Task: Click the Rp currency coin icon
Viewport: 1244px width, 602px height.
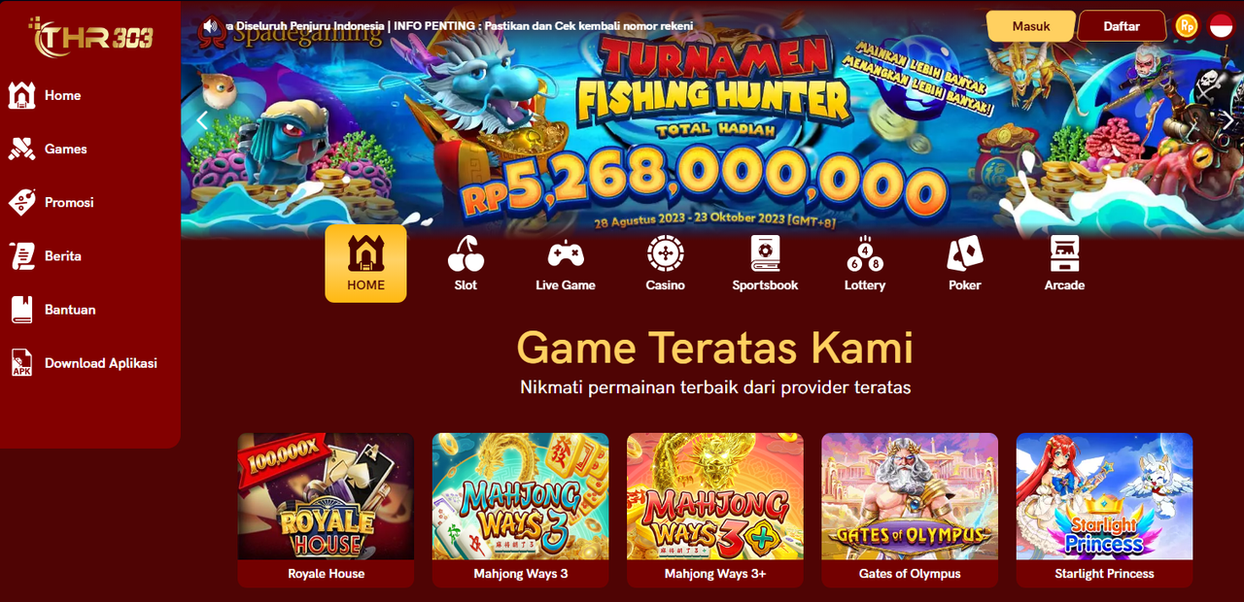Action: coord(1187,26)
